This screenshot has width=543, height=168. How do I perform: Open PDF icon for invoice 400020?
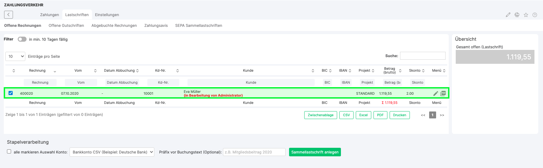tap(443, 93)
